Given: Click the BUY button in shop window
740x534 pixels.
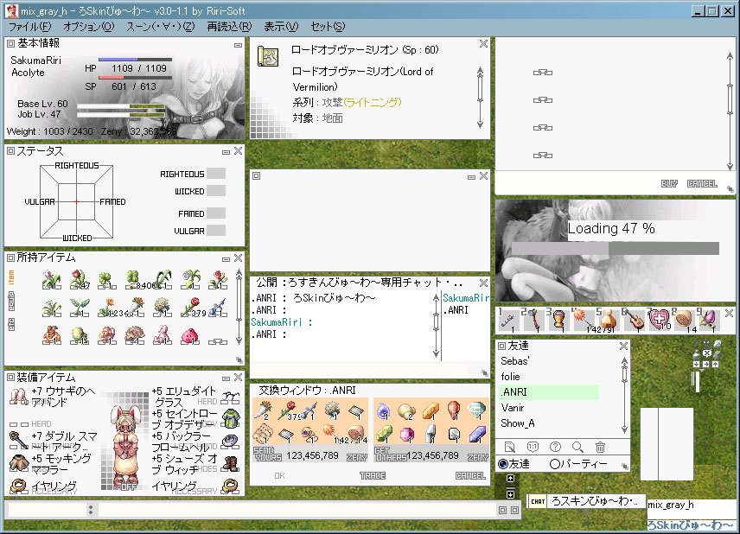Looking at the screenshot, I should coord(669,183).
